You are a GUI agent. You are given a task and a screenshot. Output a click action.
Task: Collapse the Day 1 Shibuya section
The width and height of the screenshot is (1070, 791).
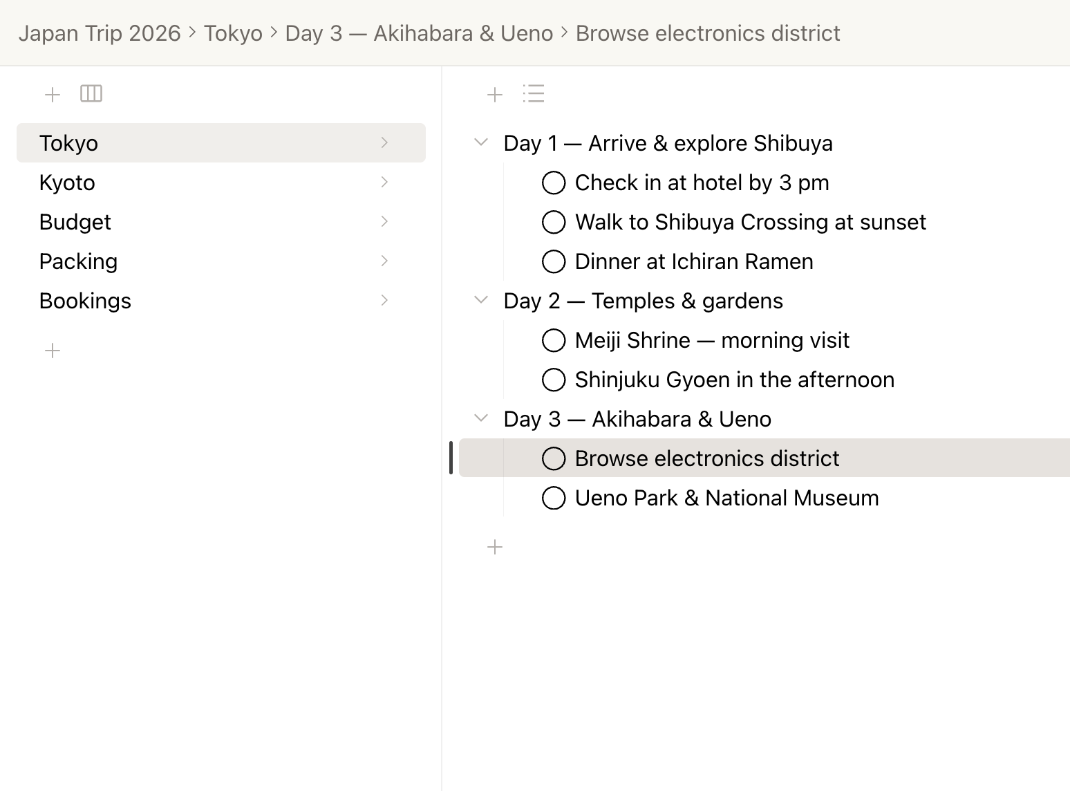tap(481, 143)
